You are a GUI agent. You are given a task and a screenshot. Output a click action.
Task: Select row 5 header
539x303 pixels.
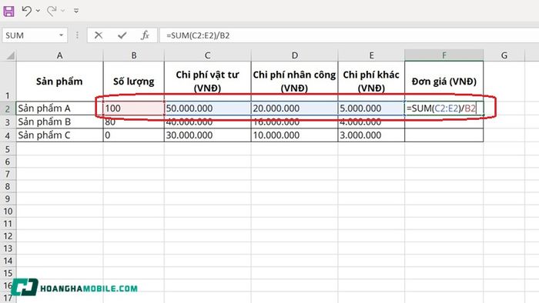[8, 149]
